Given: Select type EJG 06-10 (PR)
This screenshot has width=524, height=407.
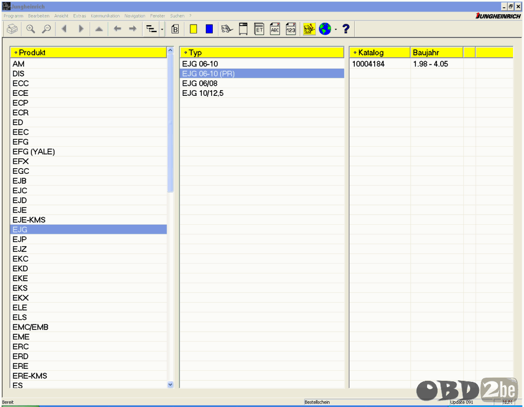Looking at the screenshot, I should (262, 73).
